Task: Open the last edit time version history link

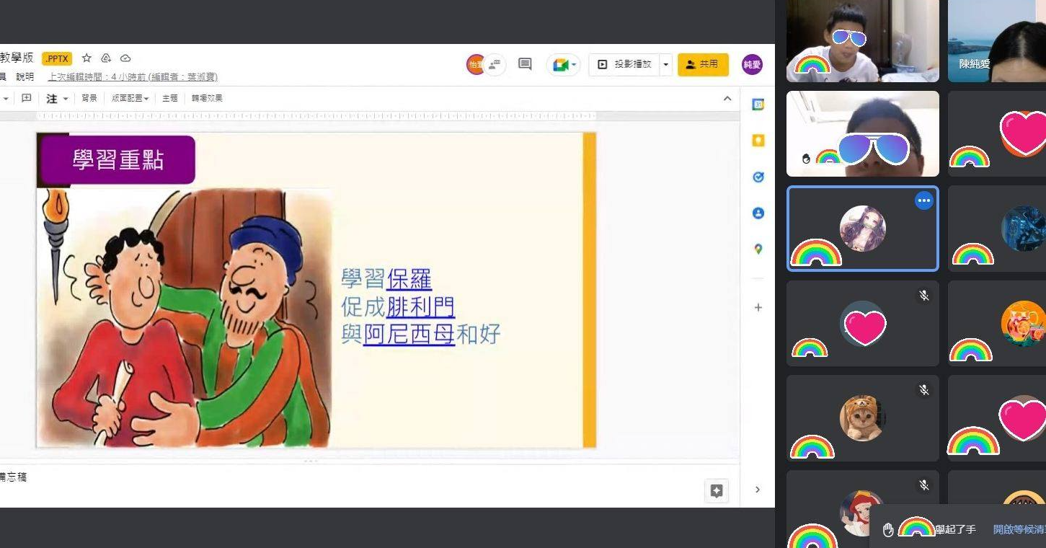Action: pos(133,76)
